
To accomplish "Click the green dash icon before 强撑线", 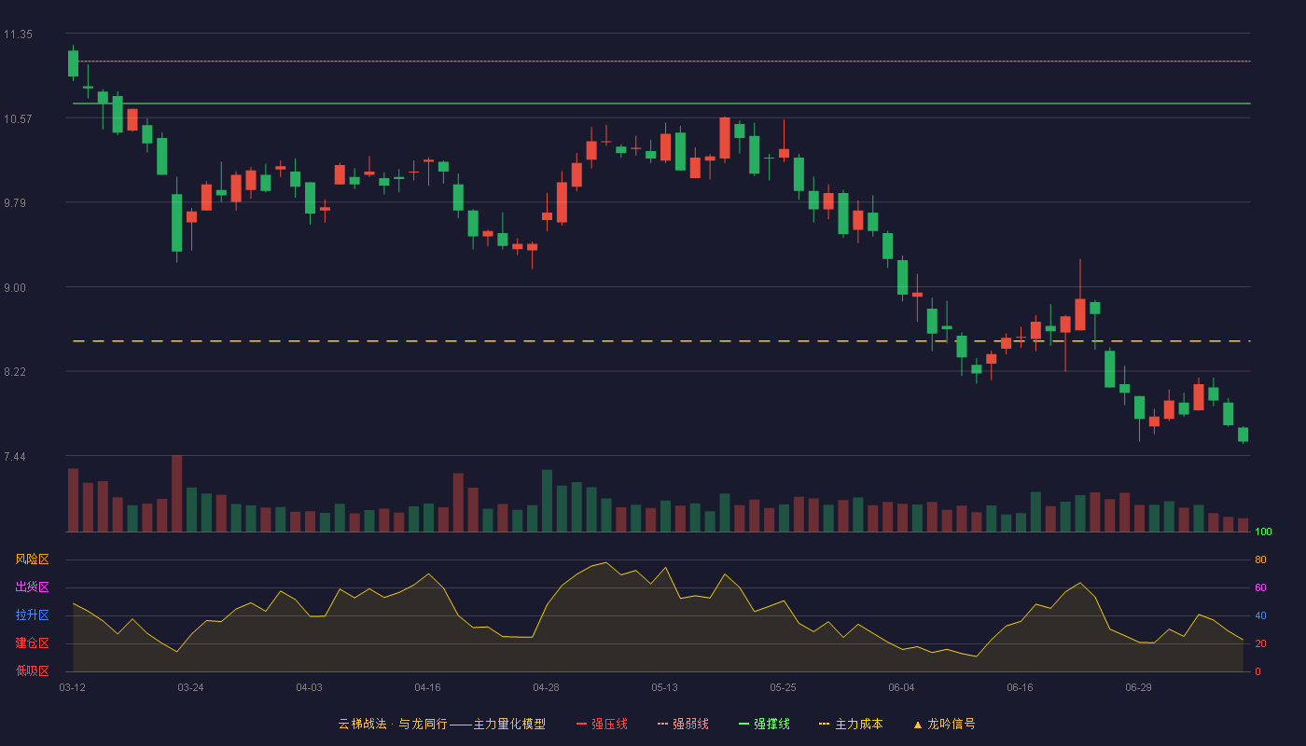I will tap(744, 724).
